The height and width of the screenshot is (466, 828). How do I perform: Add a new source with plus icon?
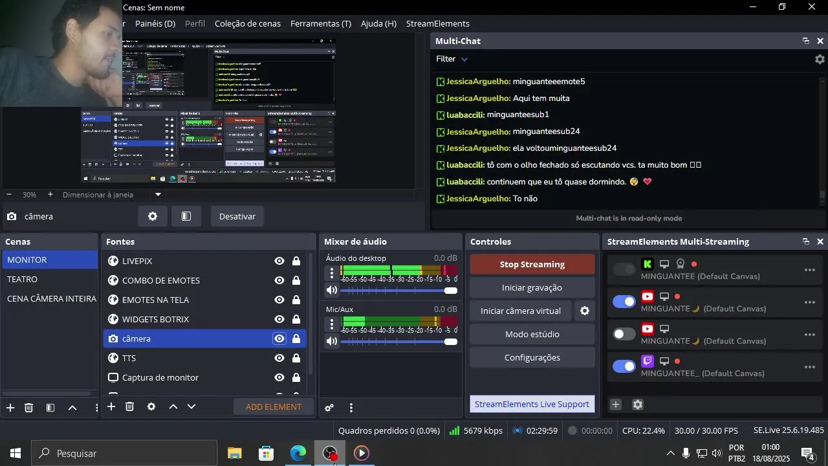click(111, 406)
